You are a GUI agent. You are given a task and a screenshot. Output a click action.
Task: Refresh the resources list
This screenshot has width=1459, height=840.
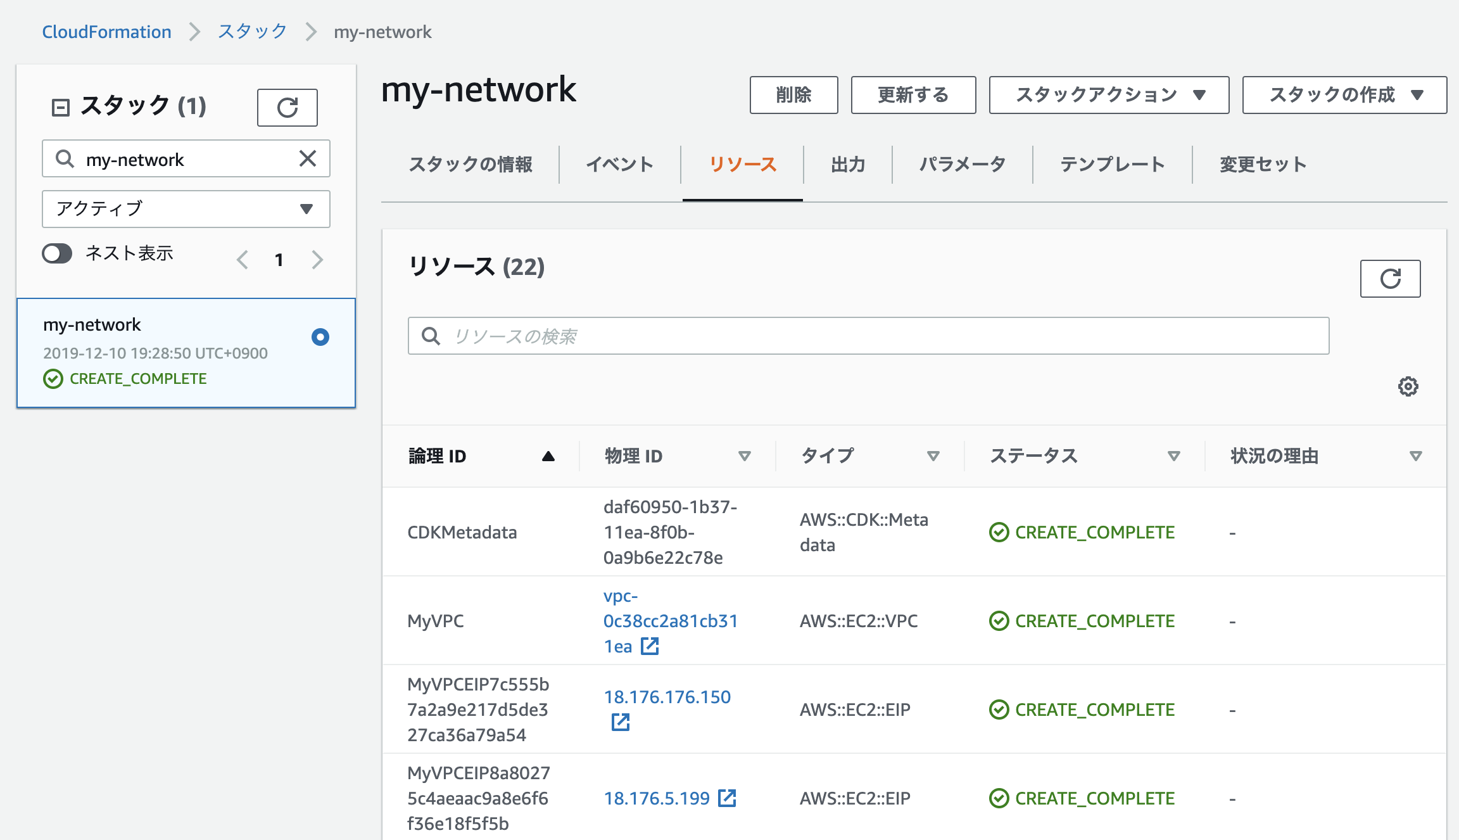(1390, 279)
